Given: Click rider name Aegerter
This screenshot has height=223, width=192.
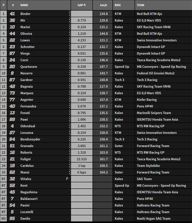Looking at the screenshot, I should tap(27, 100).
